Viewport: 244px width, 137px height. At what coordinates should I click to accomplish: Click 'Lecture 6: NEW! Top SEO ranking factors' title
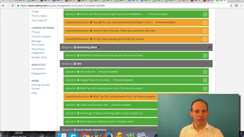point(104,88)
